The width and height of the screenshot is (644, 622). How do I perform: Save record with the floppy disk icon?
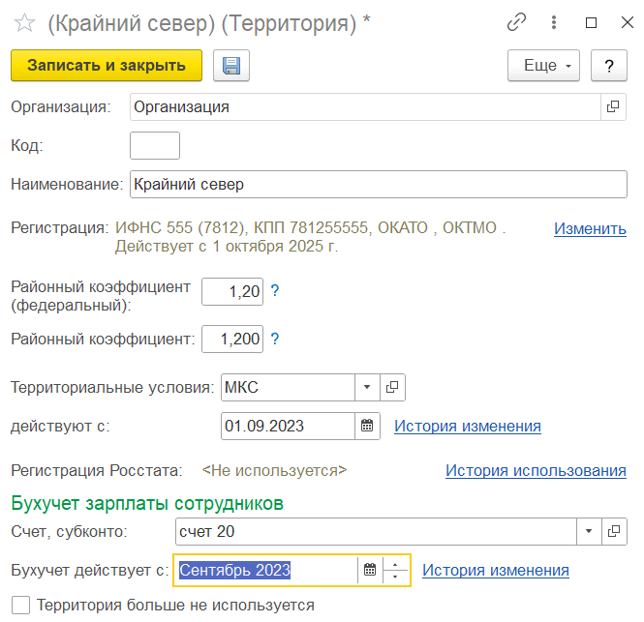coord(231,65)
